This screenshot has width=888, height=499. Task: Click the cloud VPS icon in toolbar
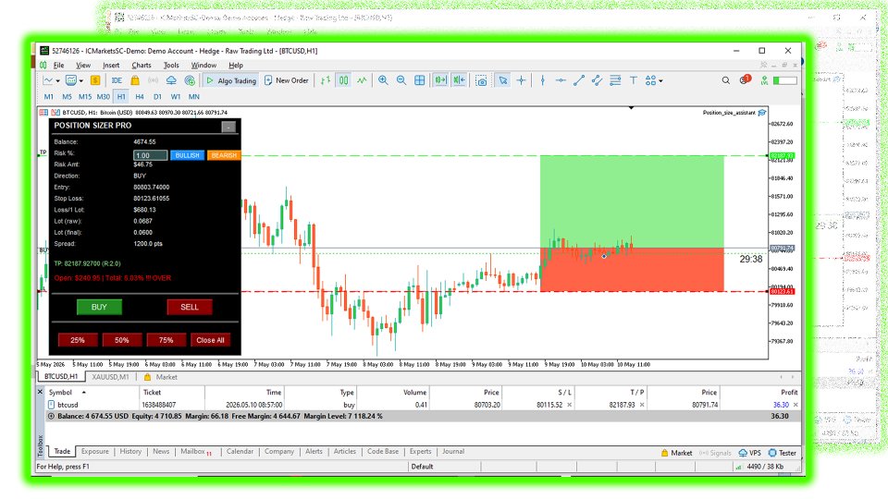pos(171,80)
